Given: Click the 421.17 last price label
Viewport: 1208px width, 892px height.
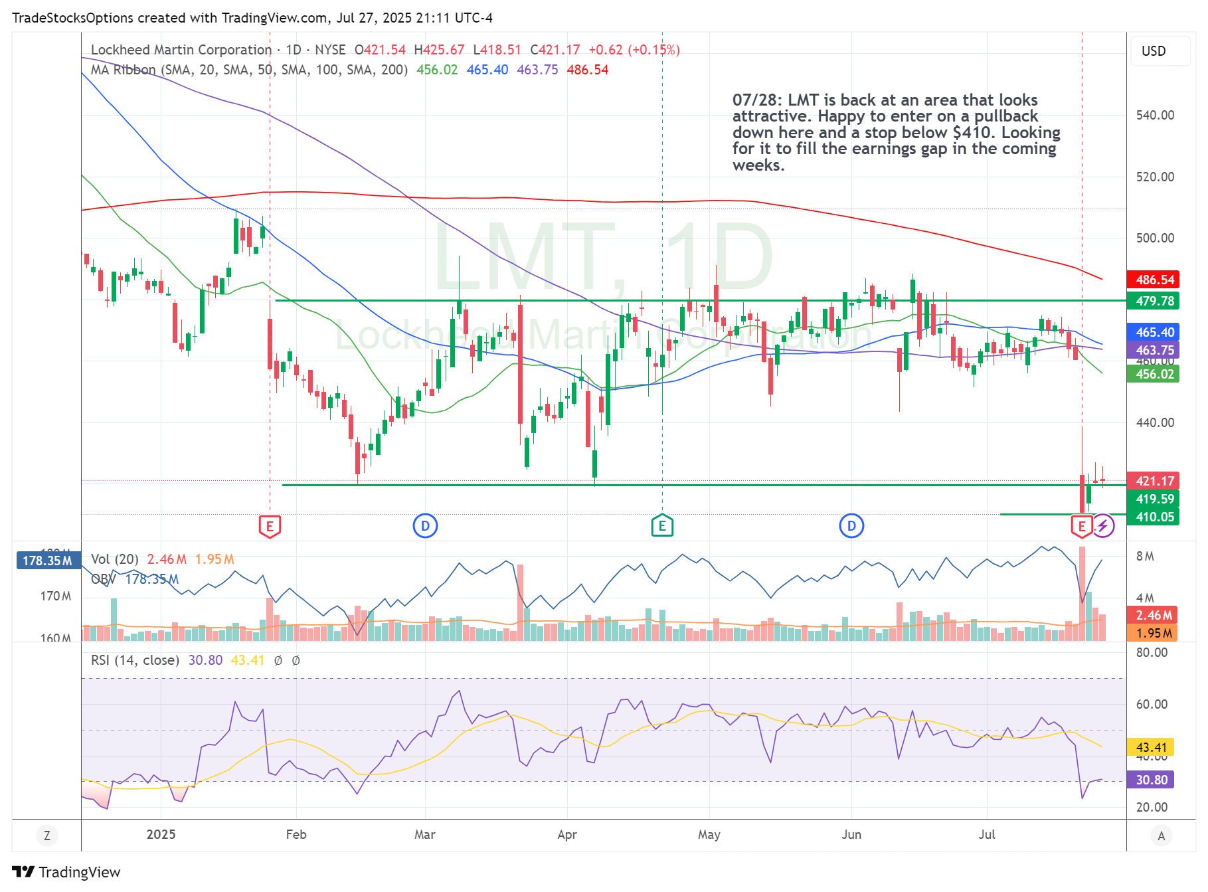Looking at the screenshot, I should pyautogui.click(x=1154, y=481).
